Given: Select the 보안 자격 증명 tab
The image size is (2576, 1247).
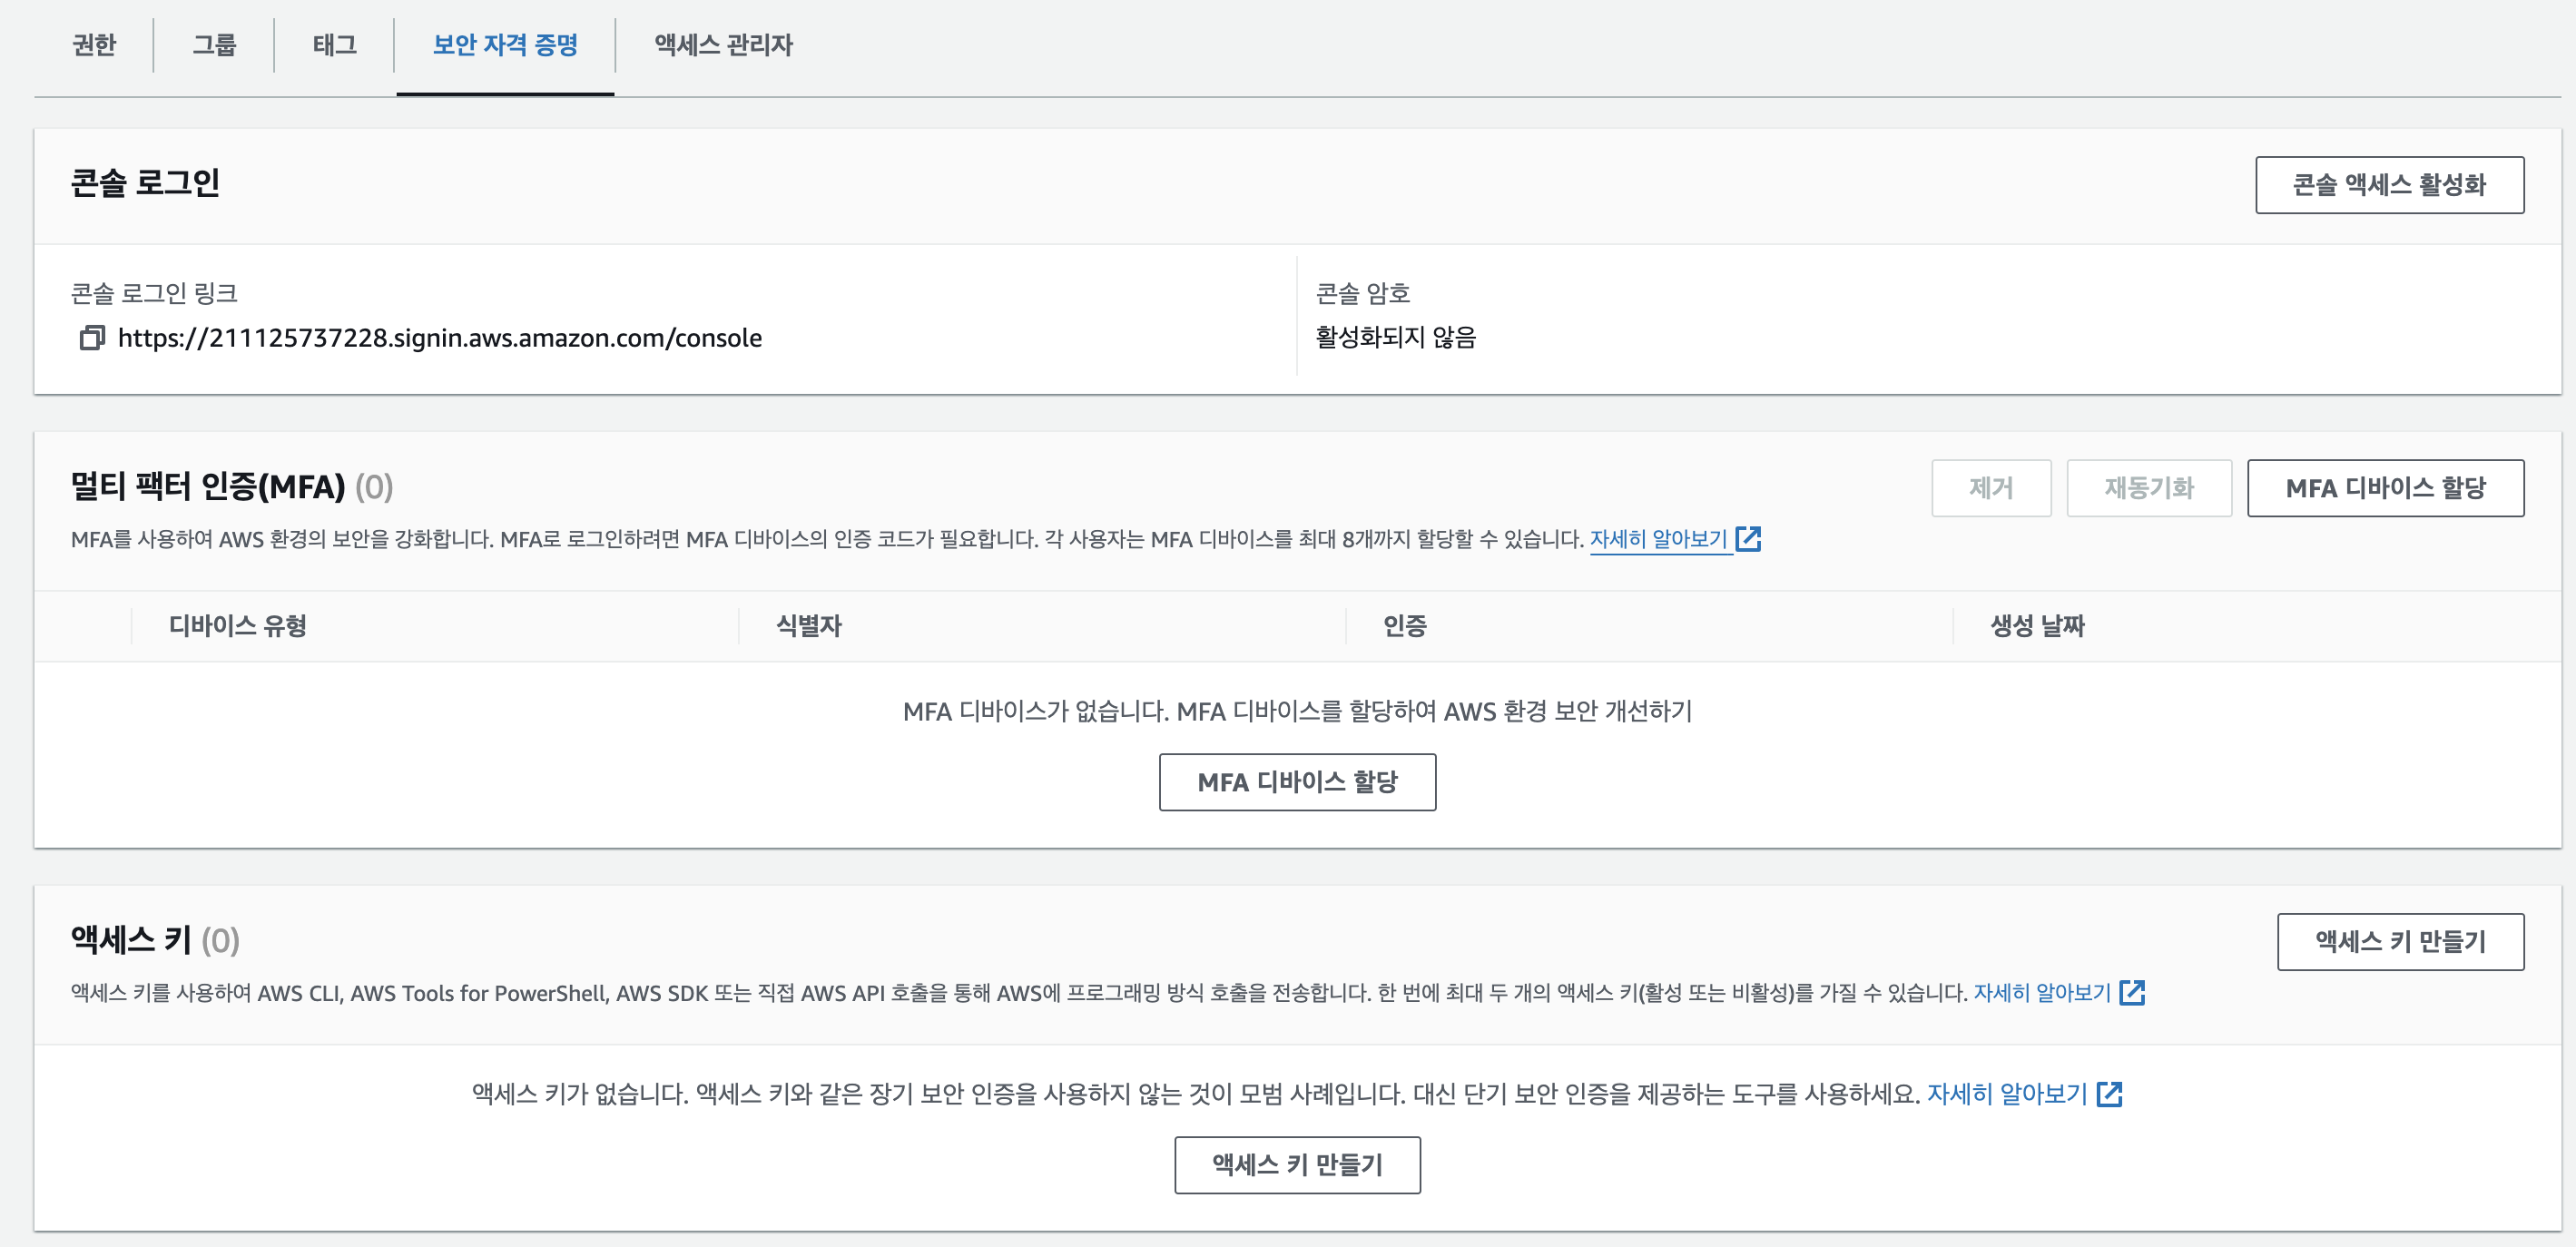Looking at the screenshot, I should click(505, 45).
